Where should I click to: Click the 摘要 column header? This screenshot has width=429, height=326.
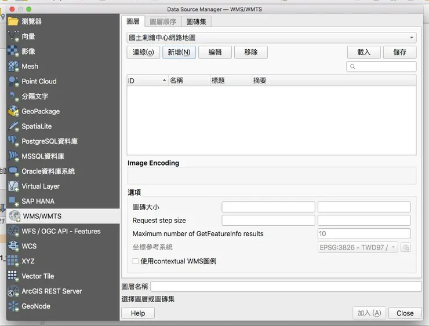[x=334, y=80]
